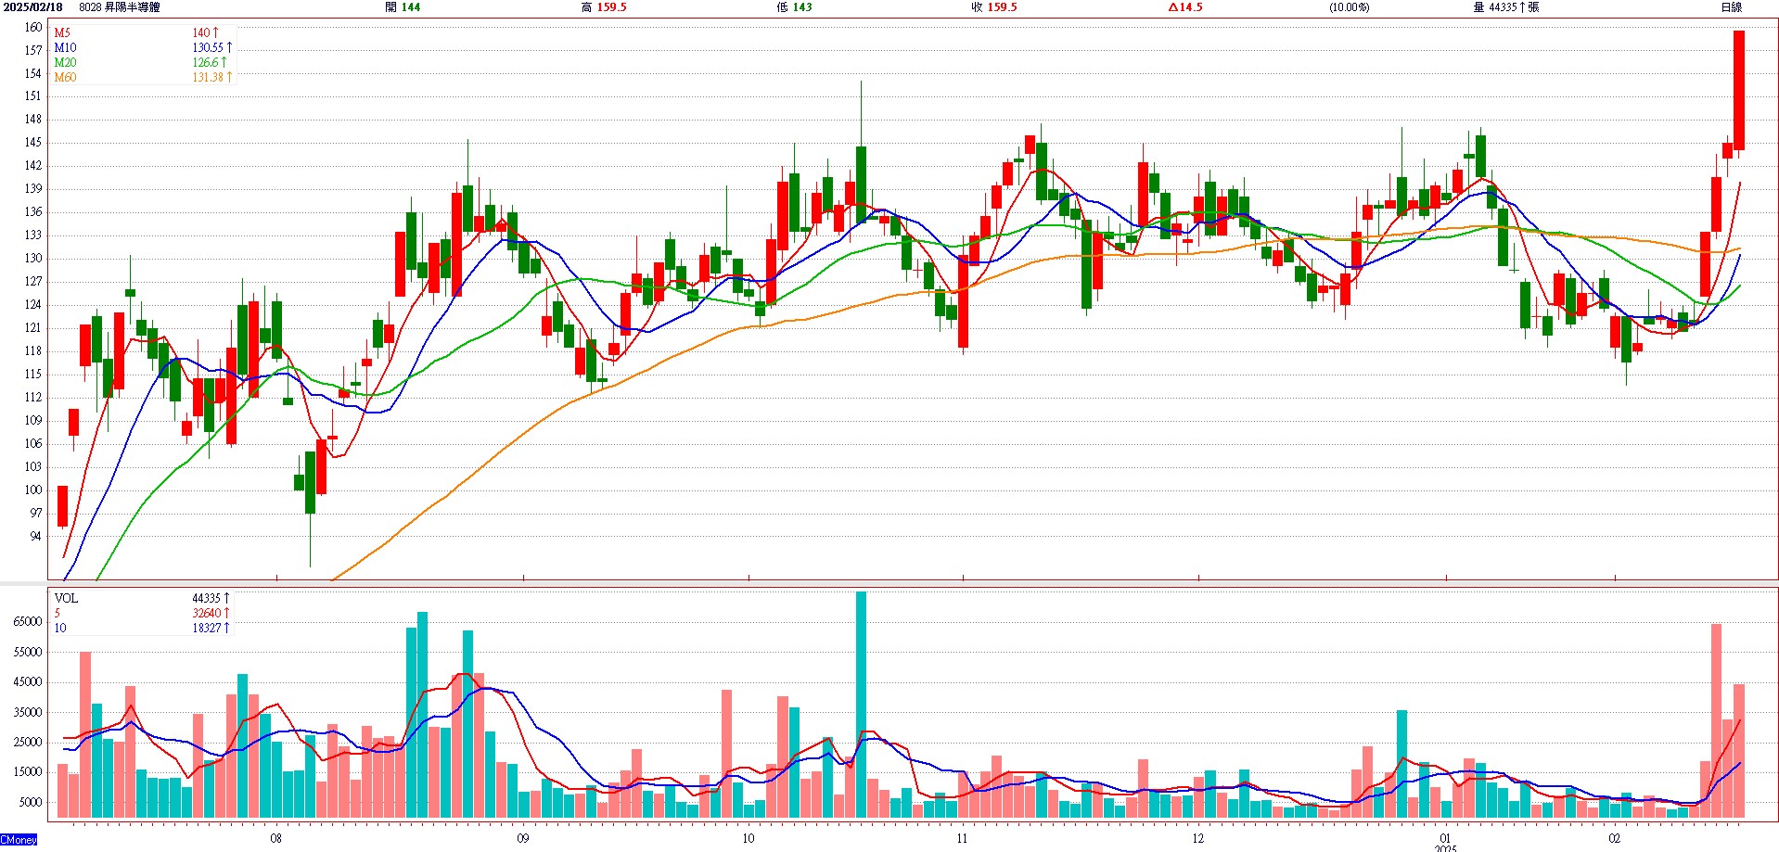Click the tallest teal volume bar
1779x852 pixels.
point(861,705)
